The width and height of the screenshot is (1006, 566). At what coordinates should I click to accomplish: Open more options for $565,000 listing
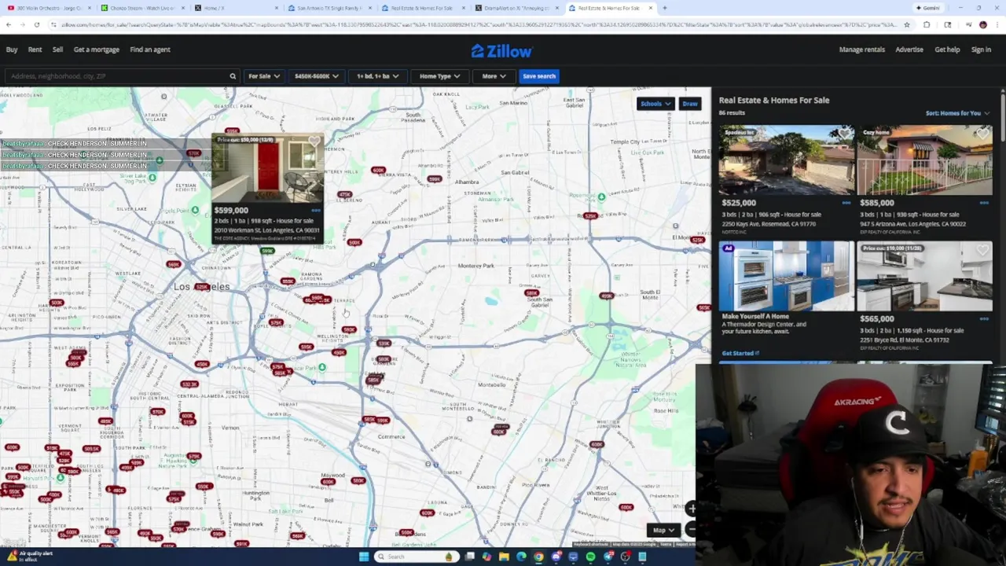point(984,318)
